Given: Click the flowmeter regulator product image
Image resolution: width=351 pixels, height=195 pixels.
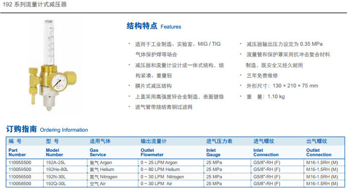Looking at the screenshot, I should coord(53,65).
